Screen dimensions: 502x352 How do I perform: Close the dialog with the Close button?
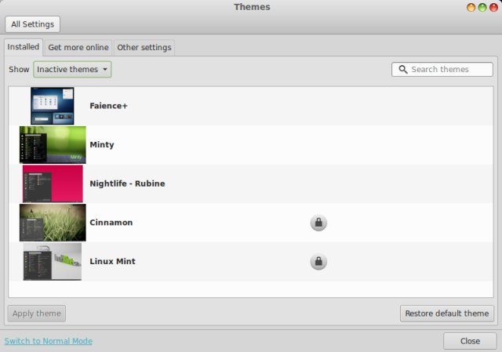[470, 341]
